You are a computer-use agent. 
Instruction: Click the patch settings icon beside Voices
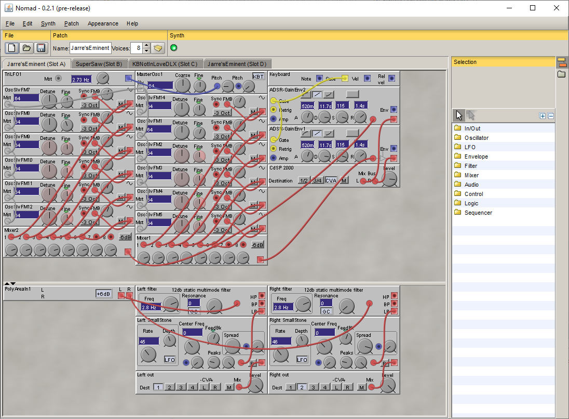pyautogui.click(x=158, y=48)
